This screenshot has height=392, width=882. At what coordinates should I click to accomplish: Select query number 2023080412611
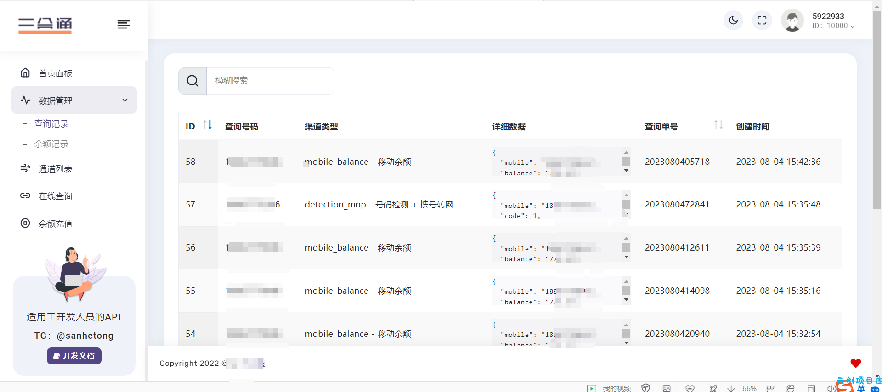click(677, 247)
